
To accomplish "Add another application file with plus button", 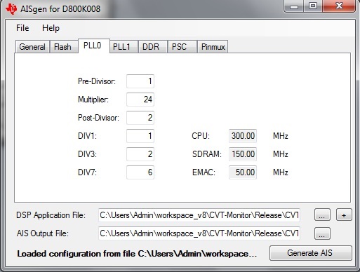I will coord(344,215).
